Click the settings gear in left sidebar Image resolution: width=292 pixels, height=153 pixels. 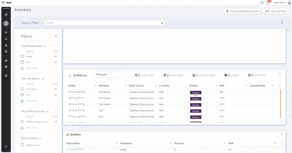(x=6, y=76)
